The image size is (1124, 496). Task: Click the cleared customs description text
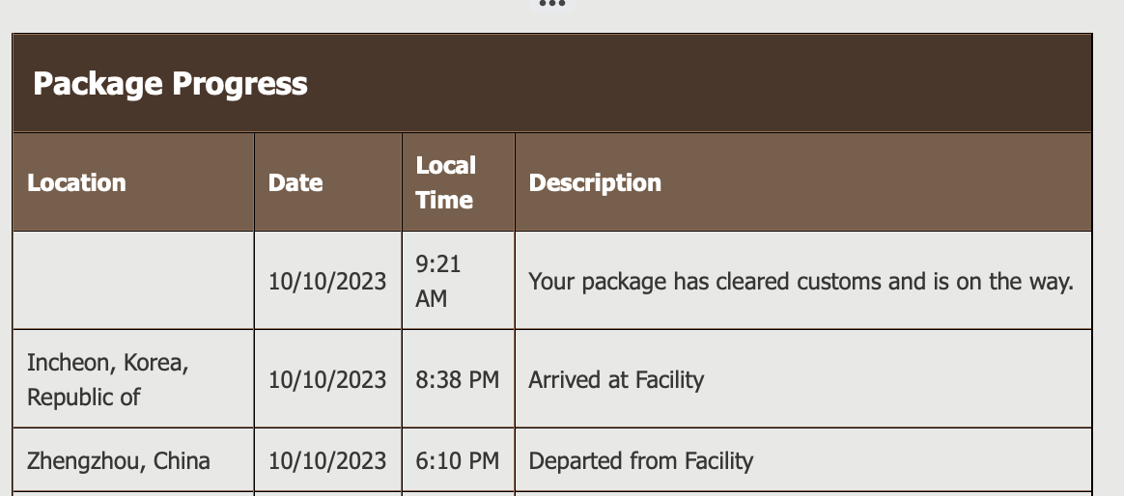(801, 282)
